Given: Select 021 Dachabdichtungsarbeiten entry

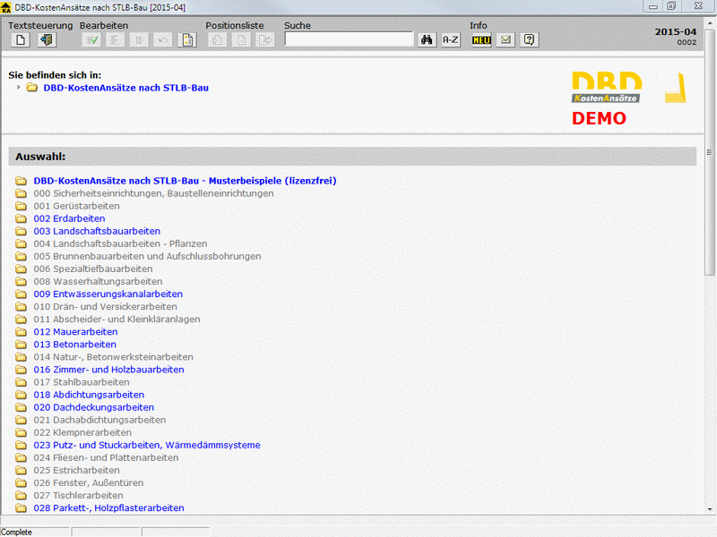Looking at the screenshot, I should 99,420.
